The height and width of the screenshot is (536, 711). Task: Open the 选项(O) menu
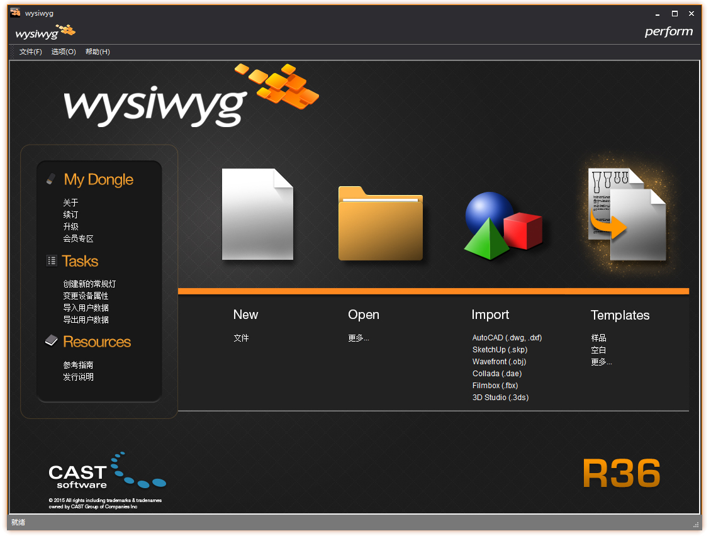(62, 52)
